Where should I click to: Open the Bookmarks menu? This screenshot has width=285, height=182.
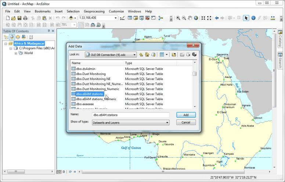tap(43, 11)
